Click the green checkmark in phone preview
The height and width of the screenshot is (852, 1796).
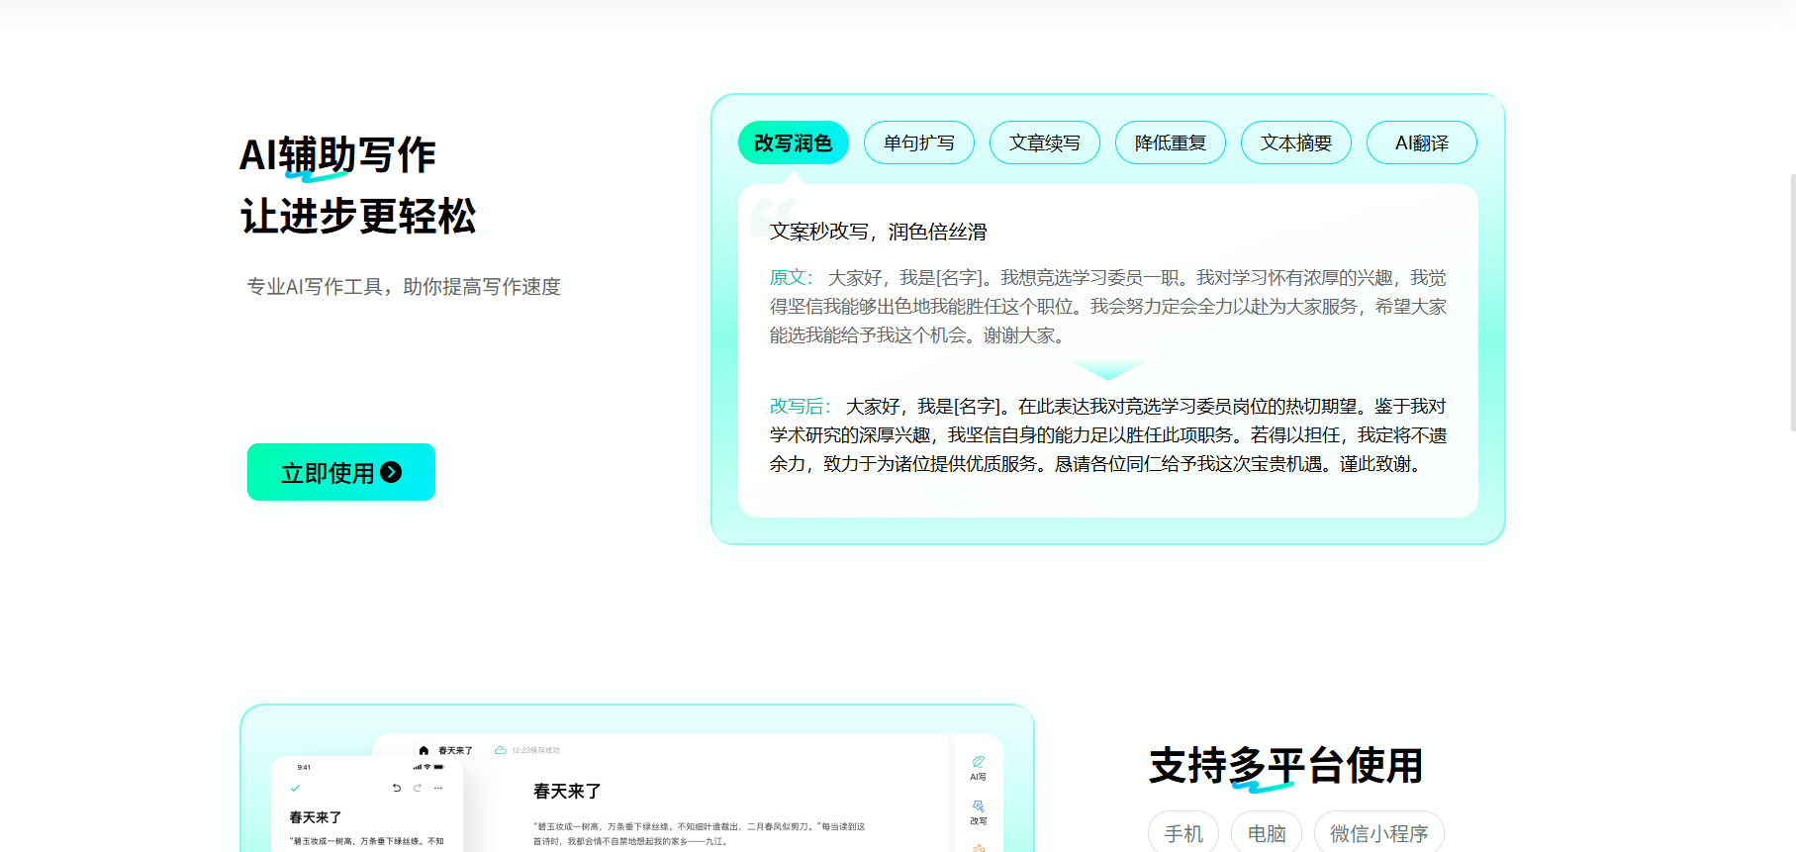(x=295, y=788)
